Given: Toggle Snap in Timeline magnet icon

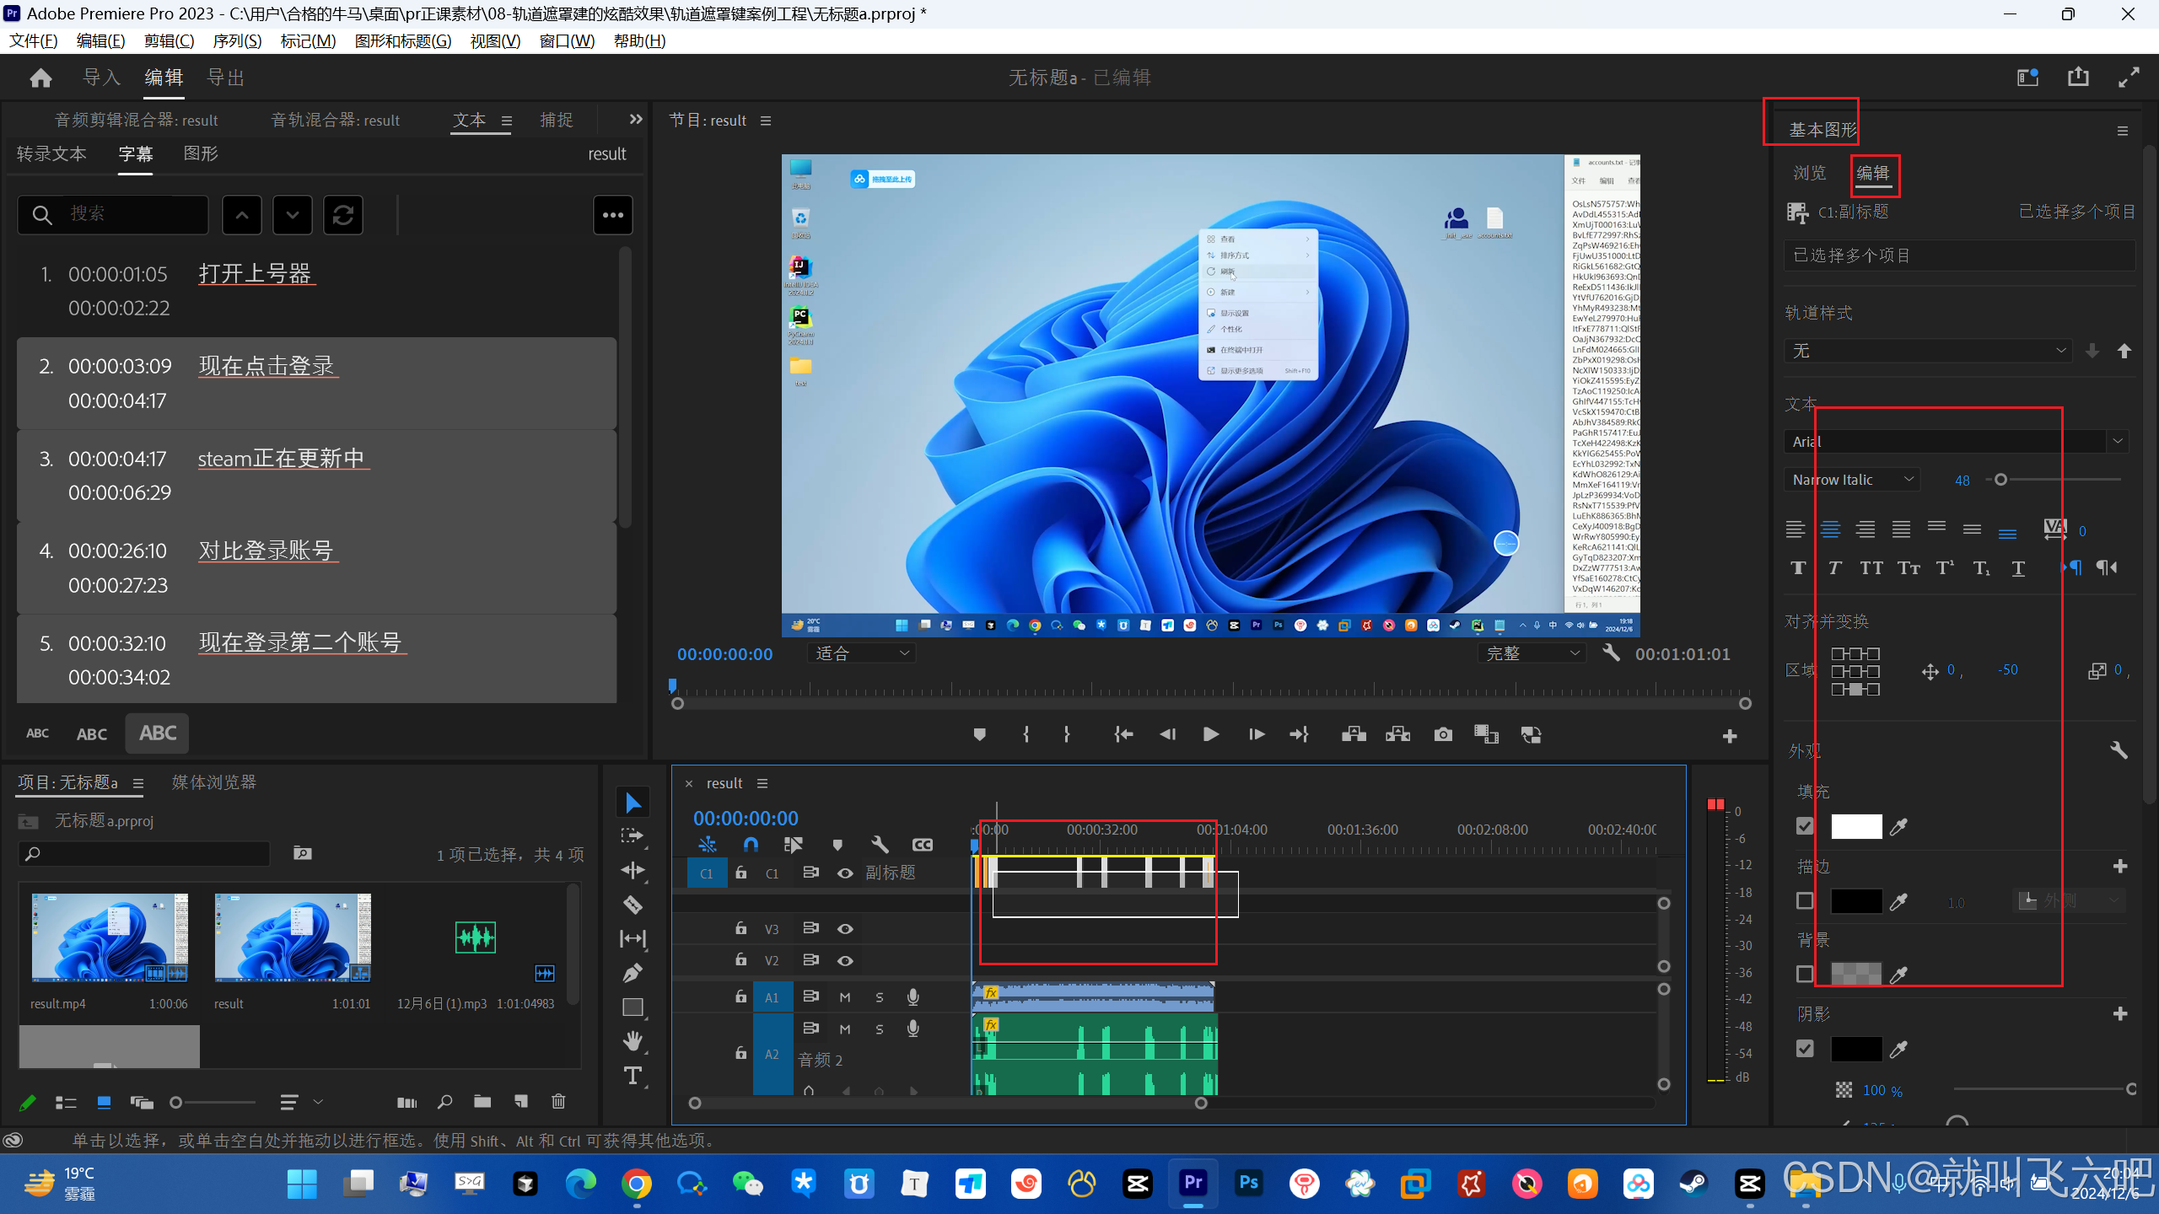Looking at the screenshot, I should point(751,845).
